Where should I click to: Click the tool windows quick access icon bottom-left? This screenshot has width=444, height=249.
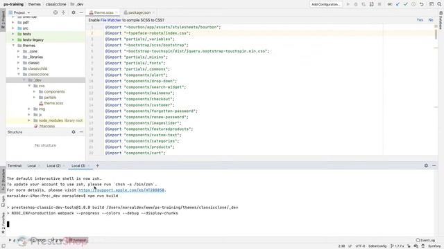[3, 246]
